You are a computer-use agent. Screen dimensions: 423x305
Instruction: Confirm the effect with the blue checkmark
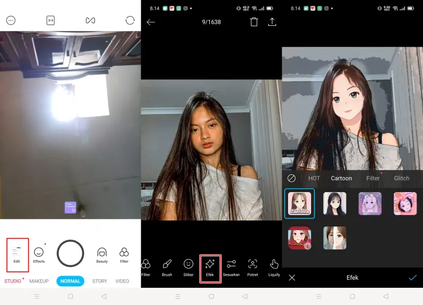[412, 278]
